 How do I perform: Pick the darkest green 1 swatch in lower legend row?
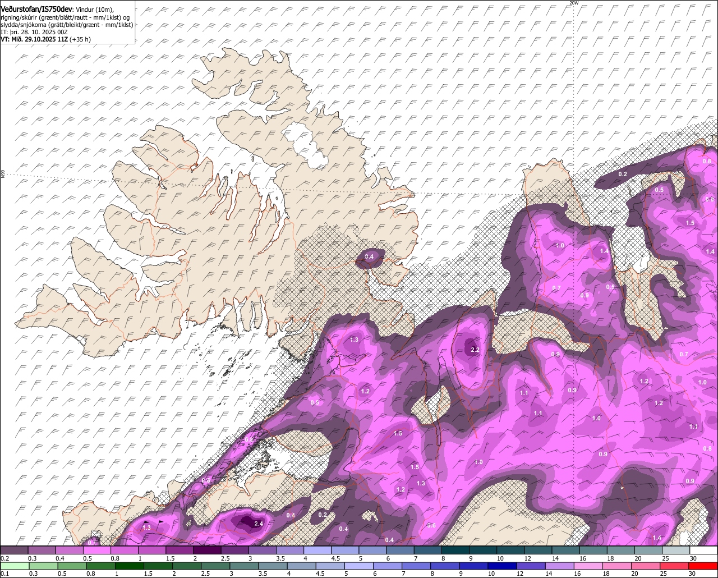(x=129, y=566)
